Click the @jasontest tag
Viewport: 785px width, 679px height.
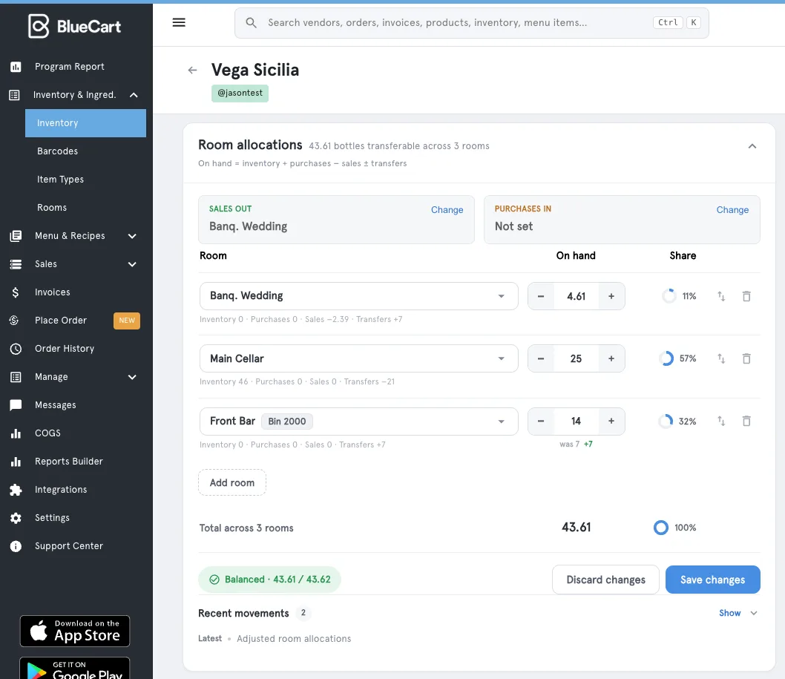point(240,94)
